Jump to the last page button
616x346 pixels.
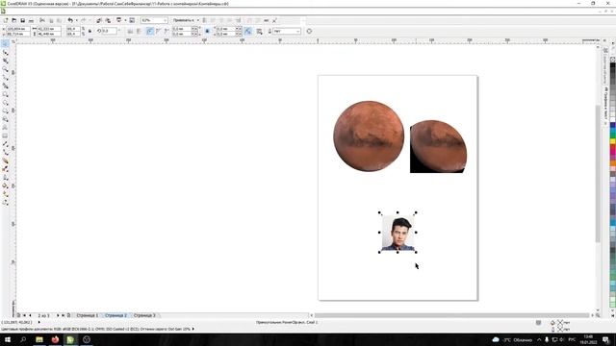(x=64, y=315)
